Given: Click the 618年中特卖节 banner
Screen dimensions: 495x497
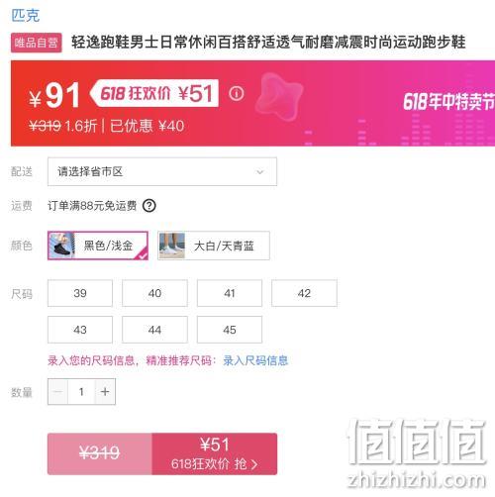Looking at the screenshot, I should click(448, 102).
